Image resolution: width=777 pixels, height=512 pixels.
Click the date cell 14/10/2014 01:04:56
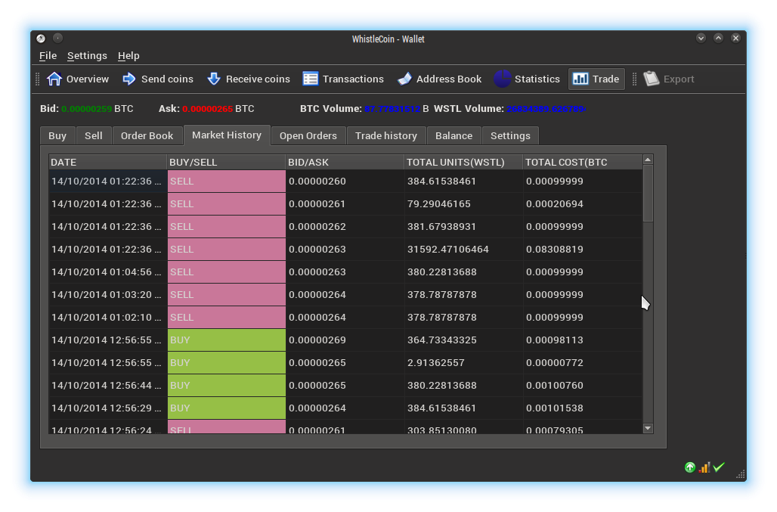tap(107, 272)
